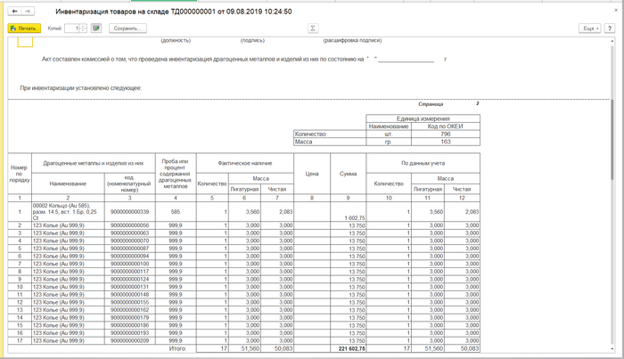Click the Код по ОКЕИ value 796
Viewport: 624px width, 359px height.
coord(446,135)
